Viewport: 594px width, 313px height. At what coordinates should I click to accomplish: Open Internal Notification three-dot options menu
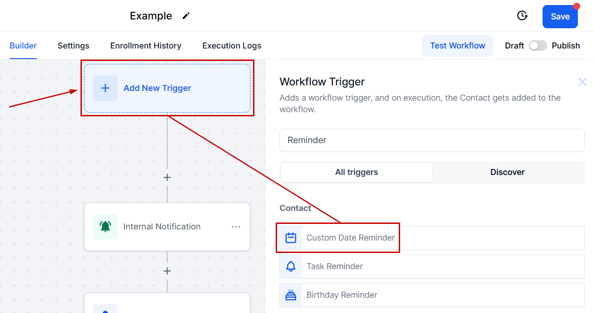[236, 227]
